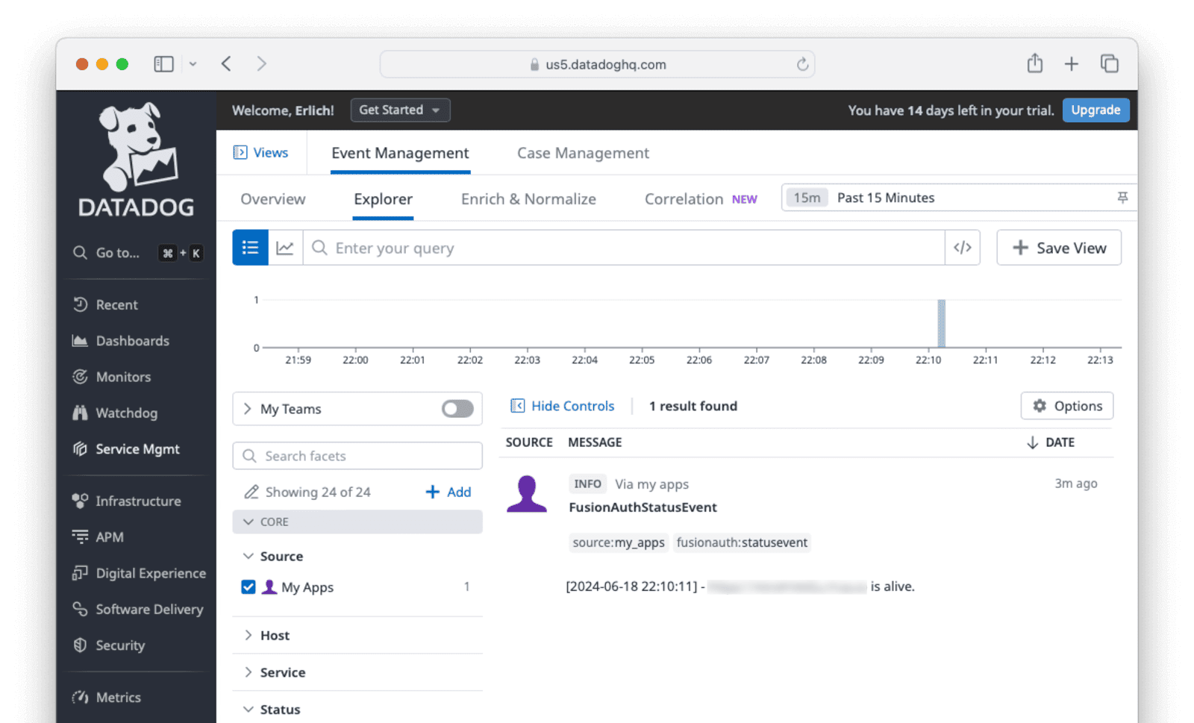The height and width of the screenshot is (723, 1194).
Task: Switch to the Case Management tab
Action: click(583, 153)
